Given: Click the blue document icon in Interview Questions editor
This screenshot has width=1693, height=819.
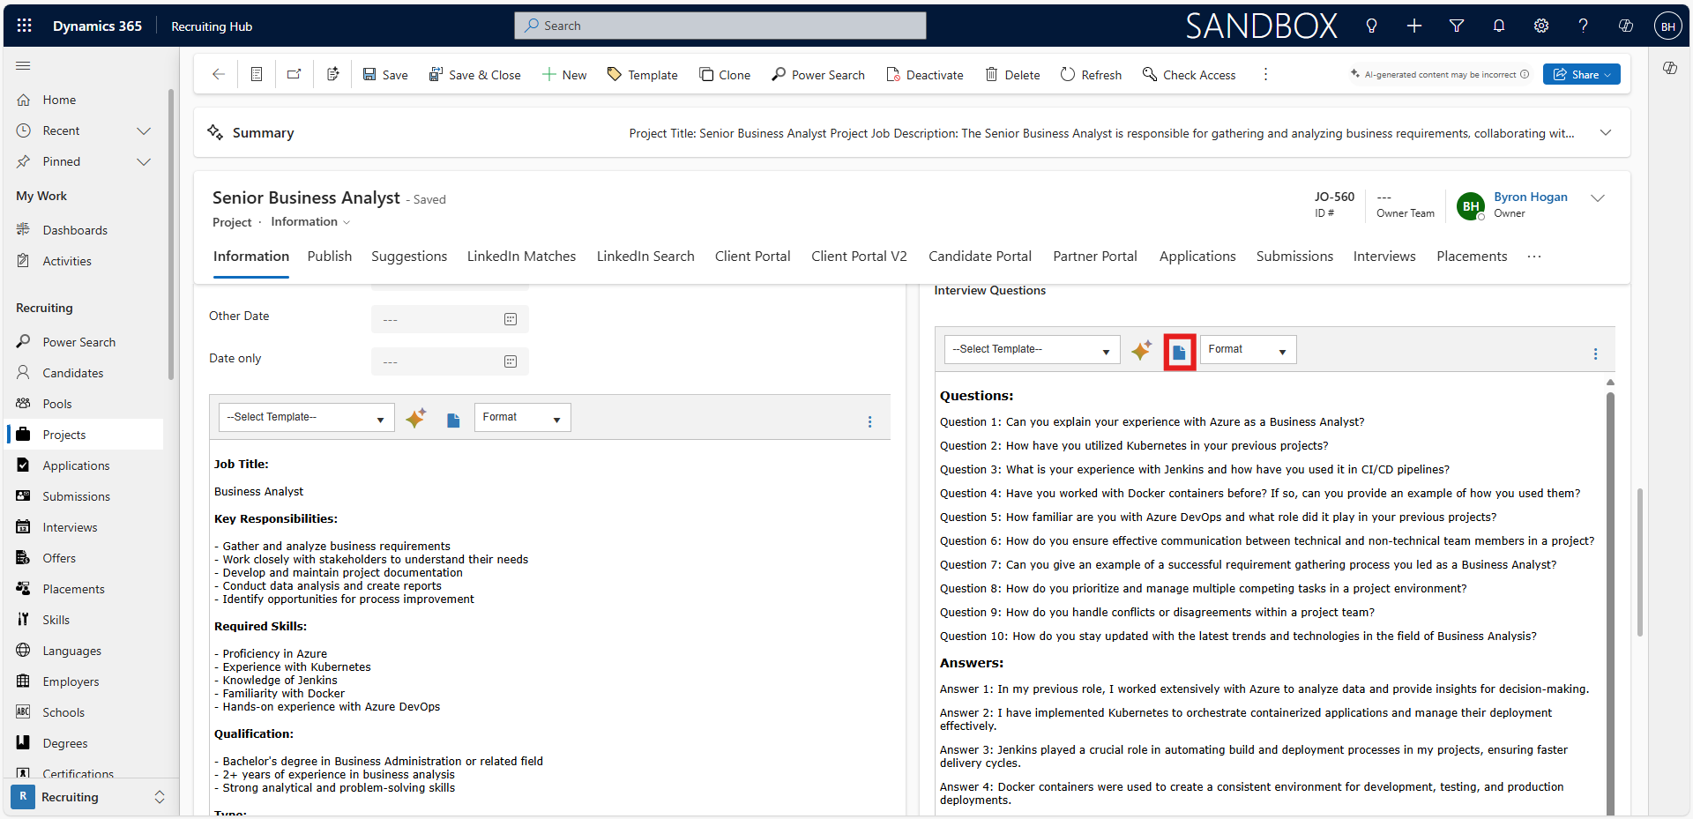Looking at the screenshot, I should 1180,353.
